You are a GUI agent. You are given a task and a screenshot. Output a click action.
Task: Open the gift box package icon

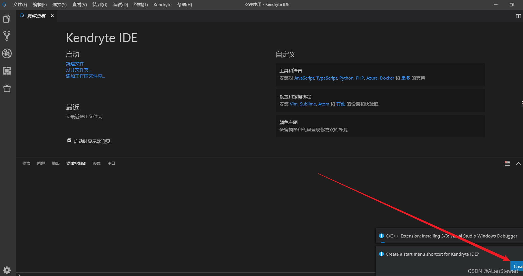pos(7,88)
